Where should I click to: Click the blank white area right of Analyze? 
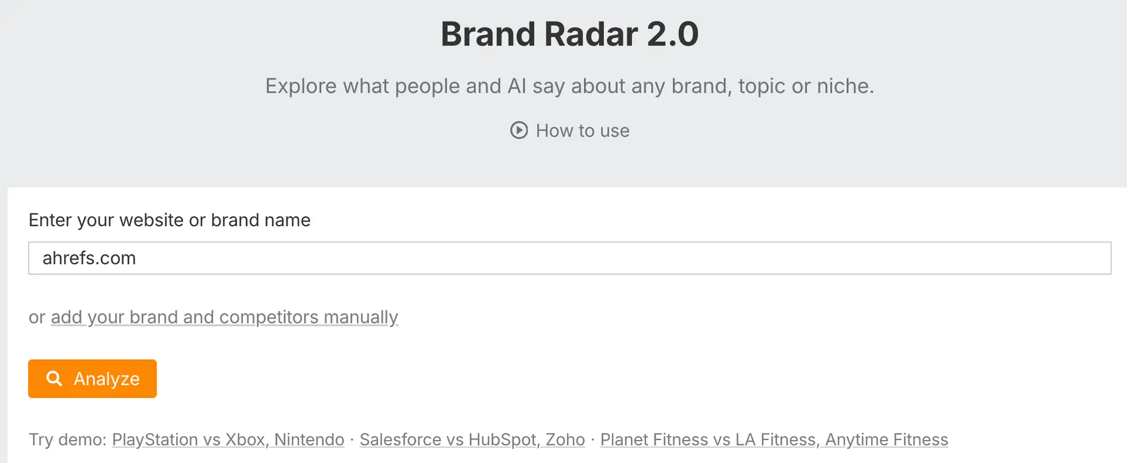click(587, 379)
